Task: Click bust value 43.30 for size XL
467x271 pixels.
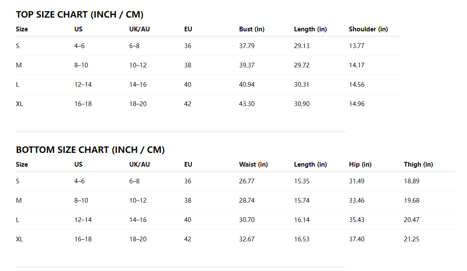Action: [x=247, y=104]
